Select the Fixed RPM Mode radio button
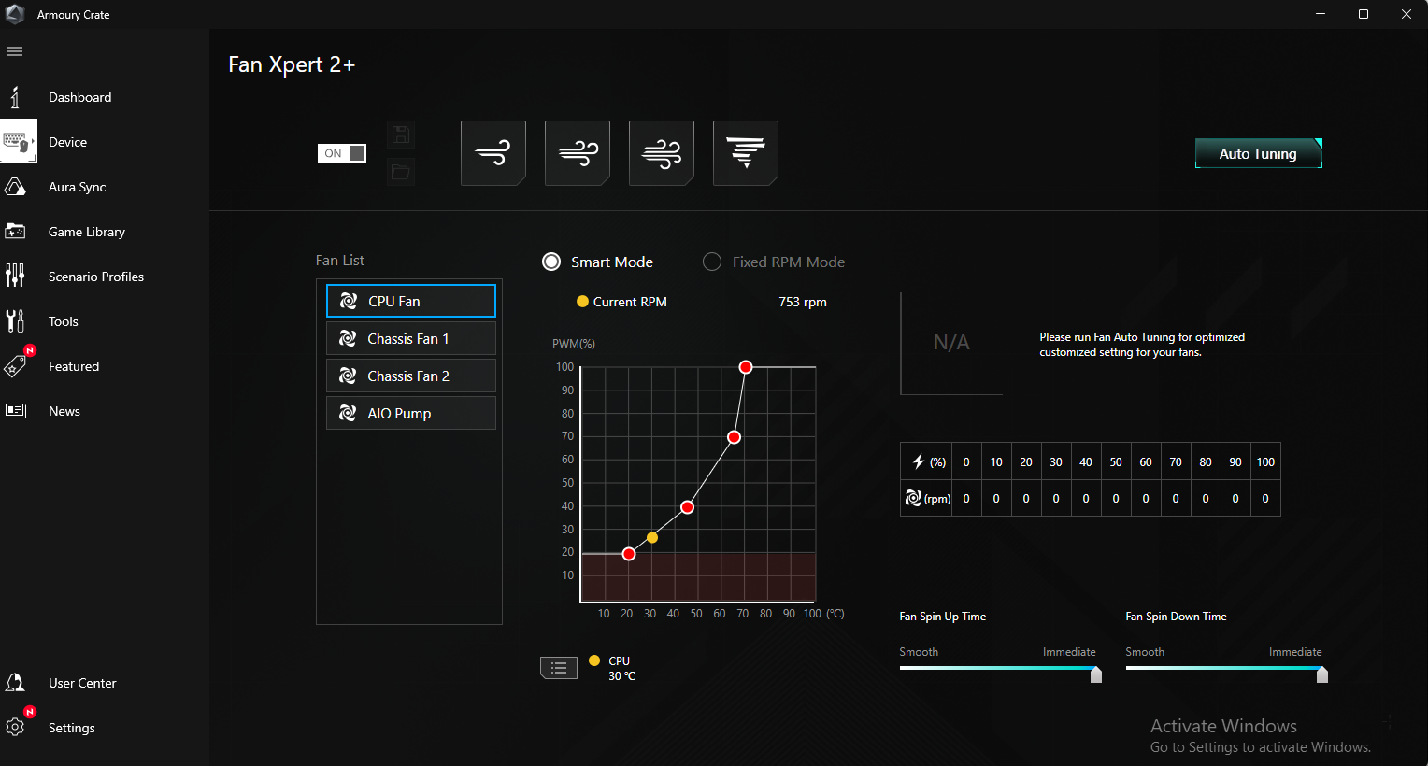Screen dimensions: 1428x766 712,262
